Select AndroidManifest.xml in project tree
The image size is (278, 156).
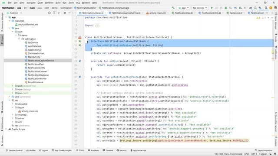pos(28,24)
